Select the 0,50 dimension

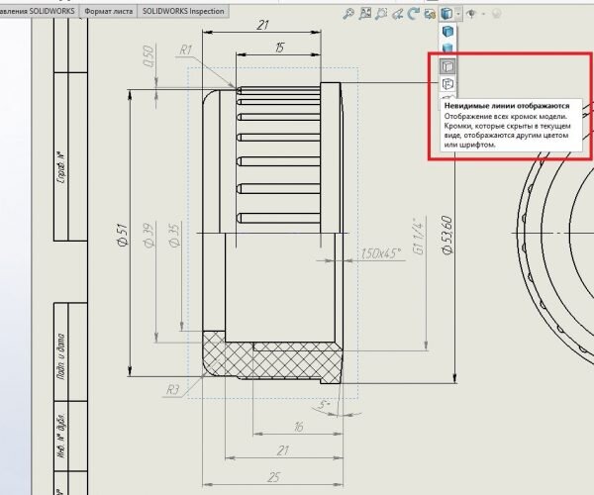148,55
